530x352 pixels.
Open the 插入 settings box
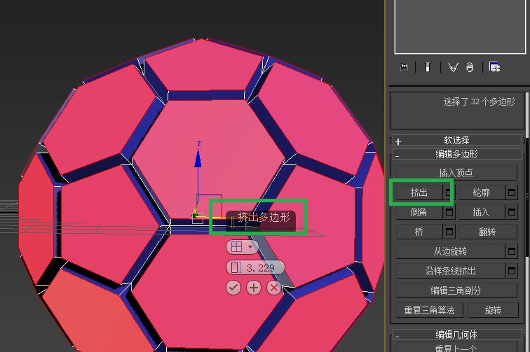(x=512, y=212)
